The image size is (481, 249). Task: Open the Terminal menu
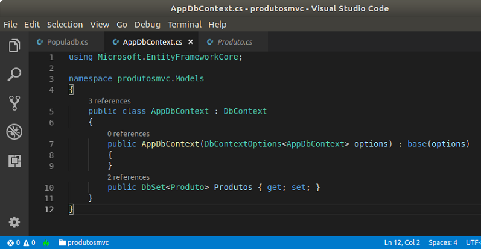[x=184, y=25]
